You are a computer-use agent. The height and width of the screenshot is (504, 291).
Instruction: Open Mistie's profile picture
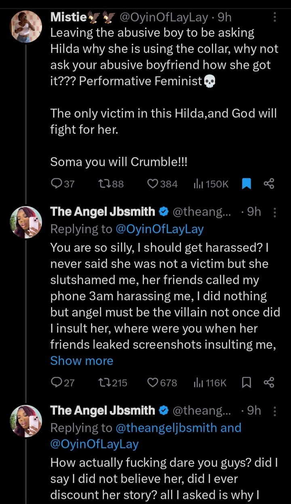click(26, 26)
